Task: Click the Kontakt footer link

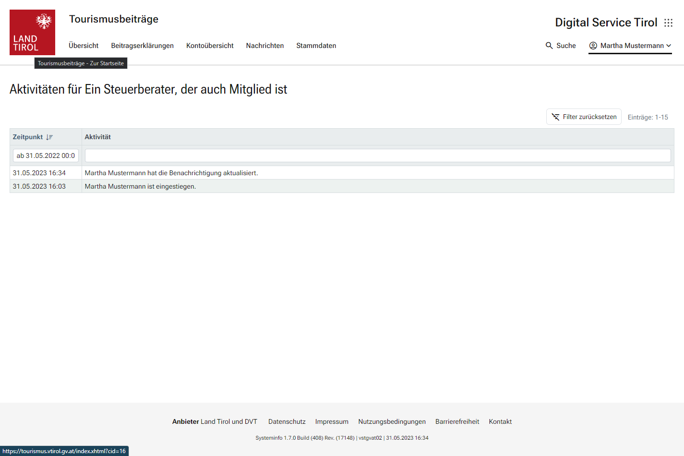Action: 500,421
